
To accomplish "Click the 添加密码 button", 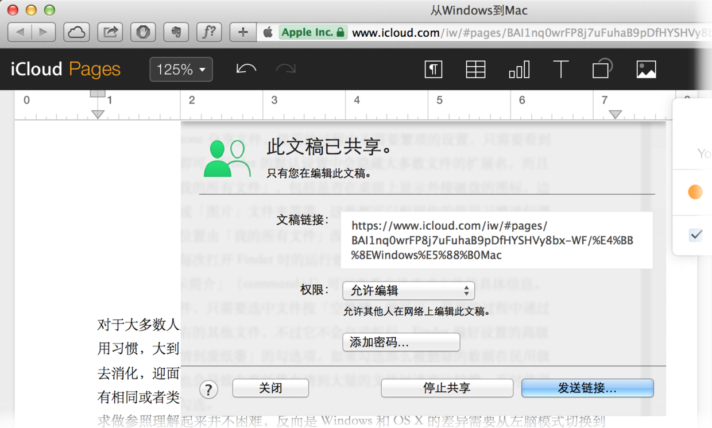I will click(401, 342).
